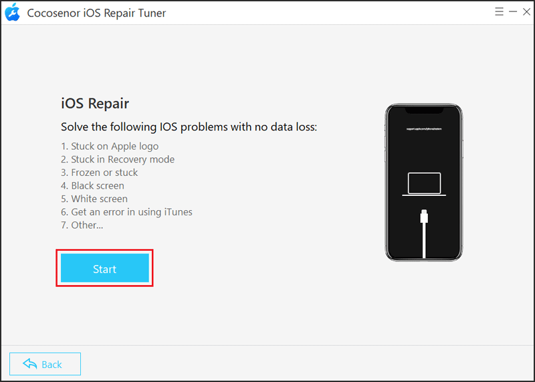Click the laptop icon on phone screen
Image resolution: width=535 pixels, height=382 pixels.
(424, 185)
